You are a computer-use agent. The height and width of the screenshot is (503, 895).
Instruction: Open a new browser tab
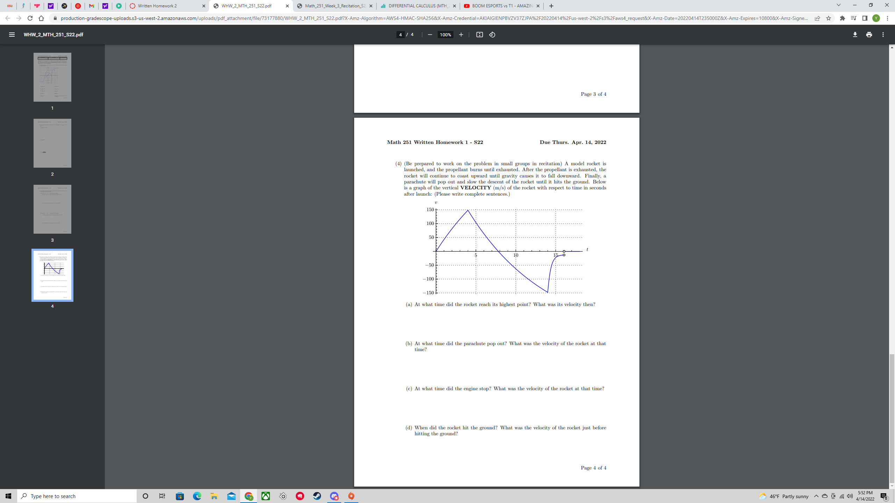551,6
